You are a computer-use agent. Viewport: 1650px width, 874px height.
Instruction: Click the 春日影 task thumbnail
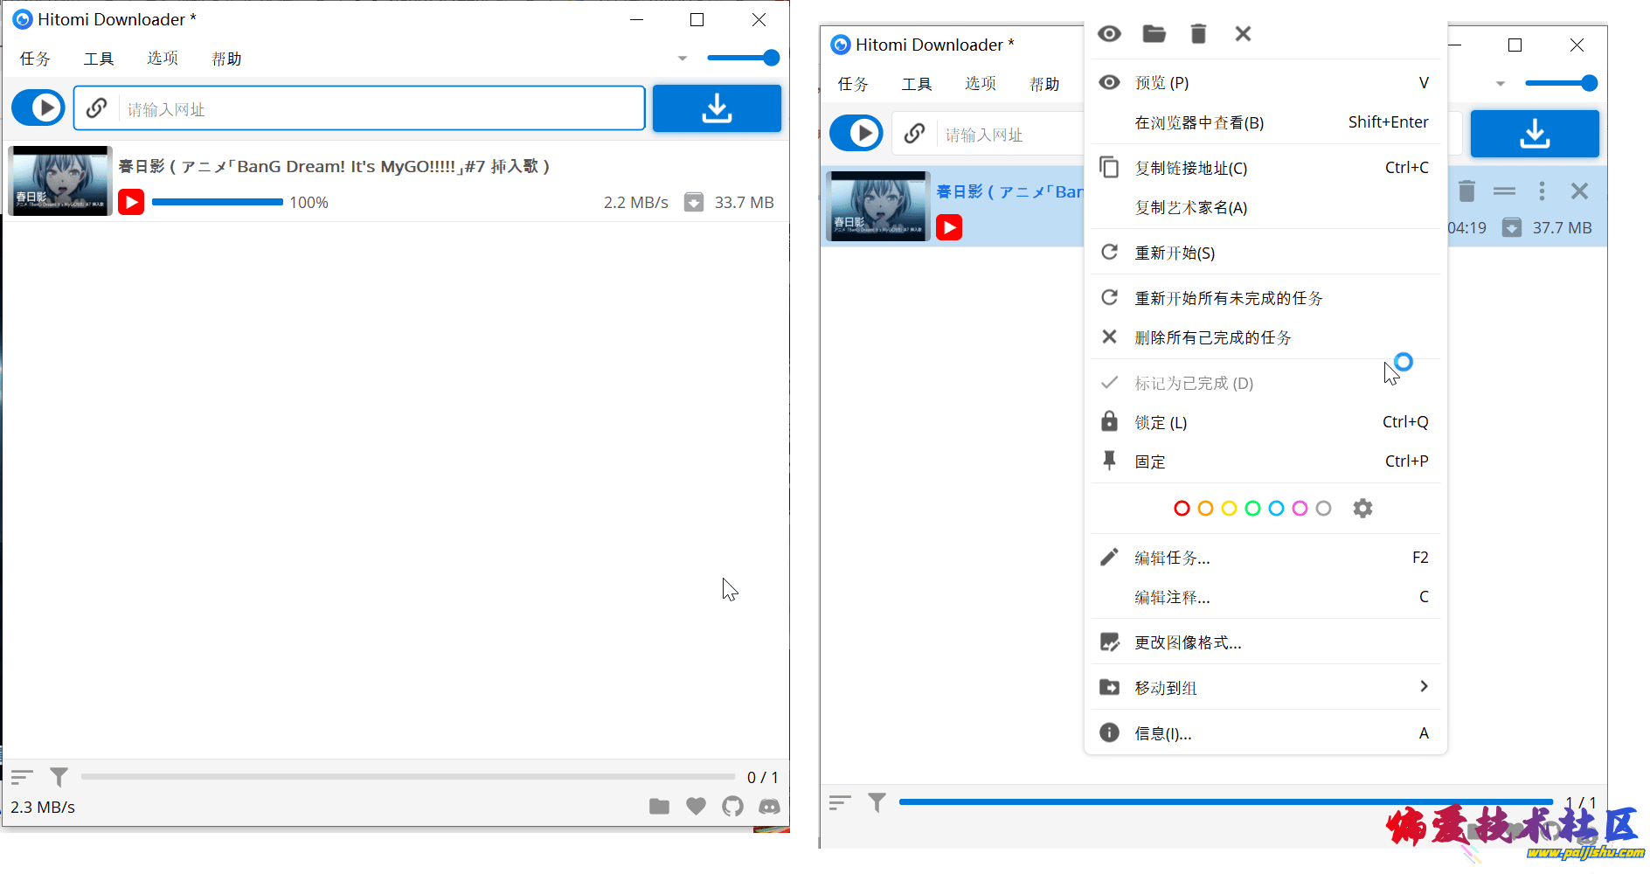pos(59,180)
